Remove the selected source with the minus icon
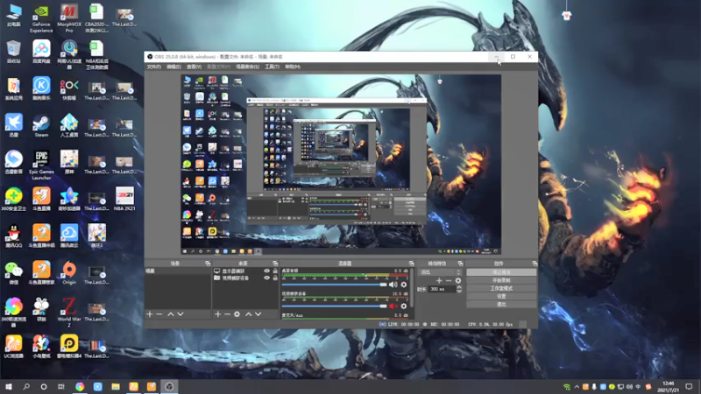Image resolution: width=701 pixels, height=394 pixels. pos(227,314)
